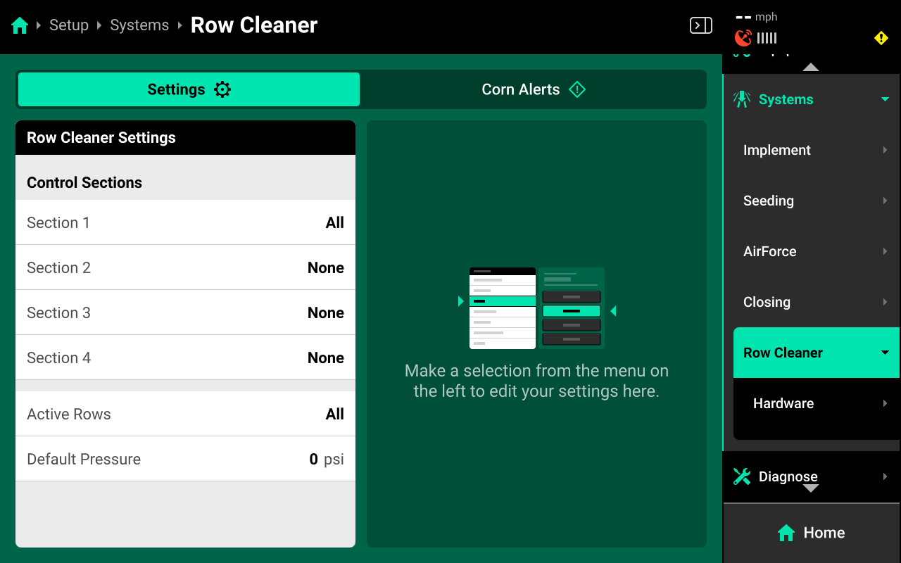Collapse the Systems menu arrow
This screenshot has height=563, width=901.
click(x=885, y=99)
